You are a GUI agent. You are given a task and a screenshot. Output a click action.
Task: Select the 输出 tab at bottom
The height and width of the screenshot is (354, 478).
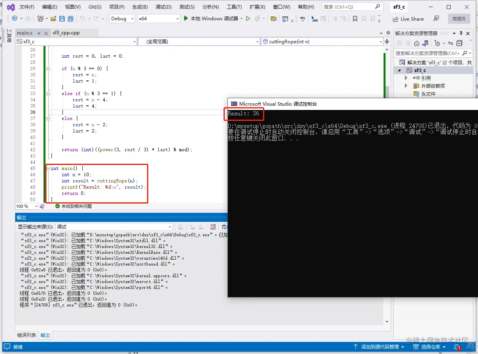pyautogui.click(x=45, y=335)
